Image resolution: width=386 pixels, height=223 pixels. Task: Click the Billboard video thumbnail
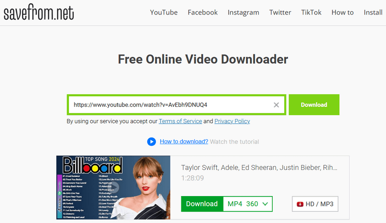(x=113, y=187)
